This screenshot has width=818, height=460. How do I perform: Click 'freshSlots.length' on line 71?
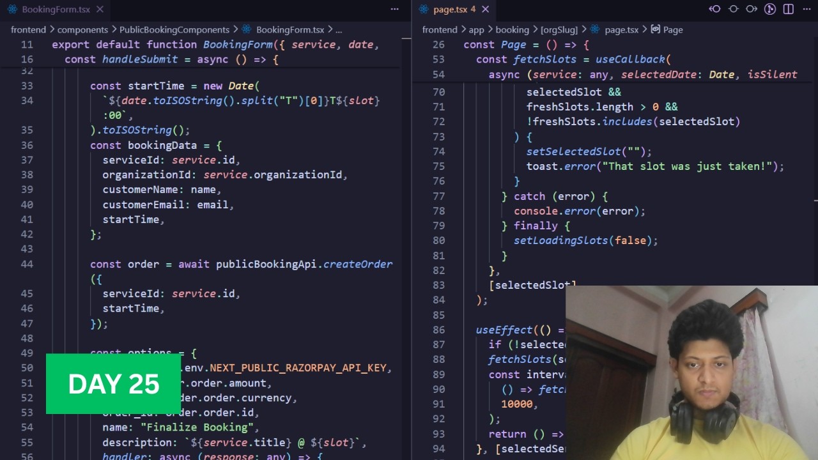pyautogui.click(x=580, y=107)
